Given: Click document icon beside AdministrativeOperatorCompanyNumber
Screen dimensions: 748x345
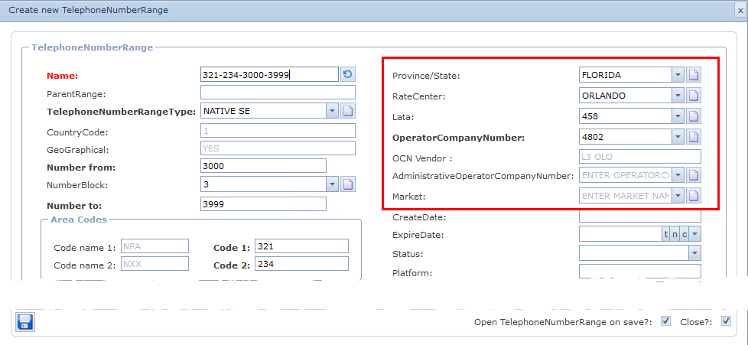Looking at the screenshot, I should point(694,175).
